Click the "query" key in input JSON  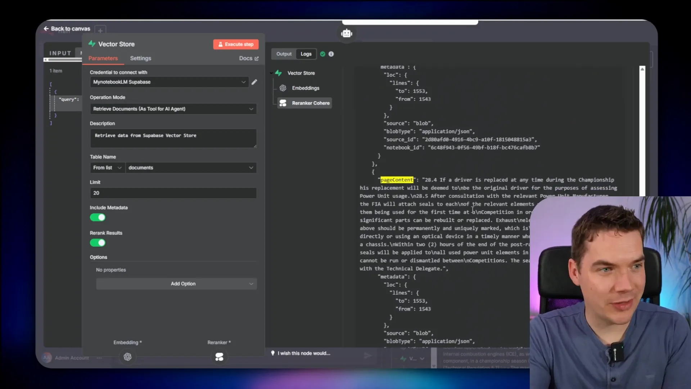[68, 99]
